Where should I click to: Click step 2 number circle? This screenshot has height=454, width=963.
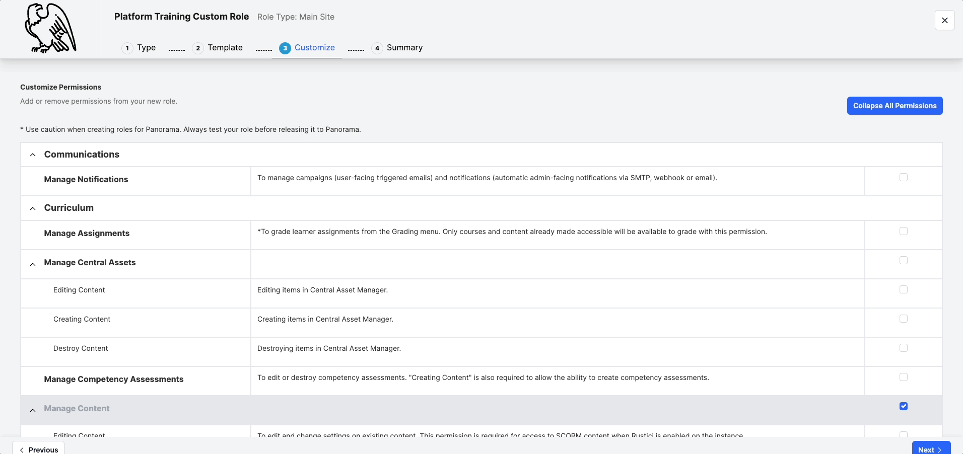(198, 48)
